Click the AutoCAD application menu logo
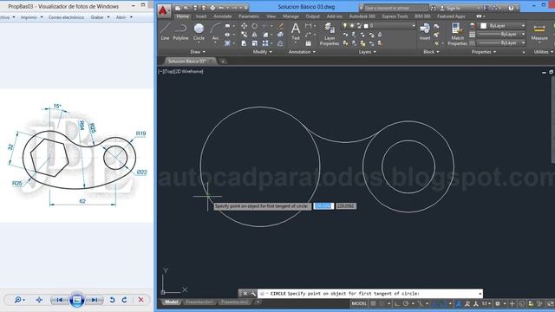555x312 pixels. (x=163, y=10)
